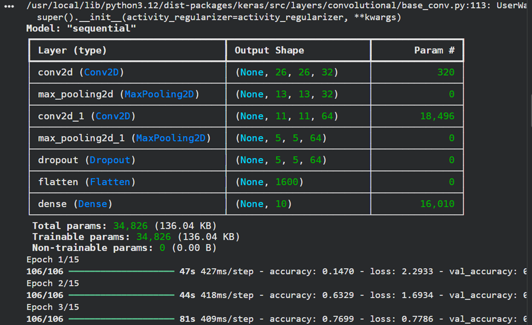Image resolution: width=532 pixels, height=325 pixels.
Task: Click the "Layer (type)" column header
Action: pos(72,50)
